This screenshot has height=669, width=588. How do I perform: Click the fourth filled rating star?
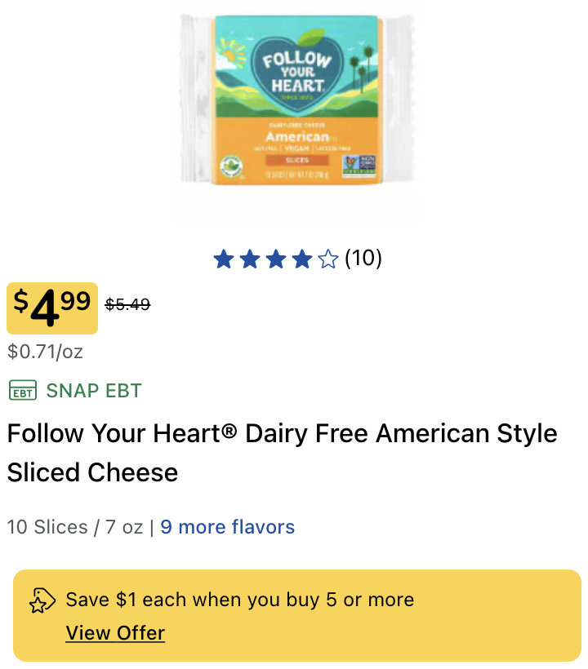[x=302, y=259]
